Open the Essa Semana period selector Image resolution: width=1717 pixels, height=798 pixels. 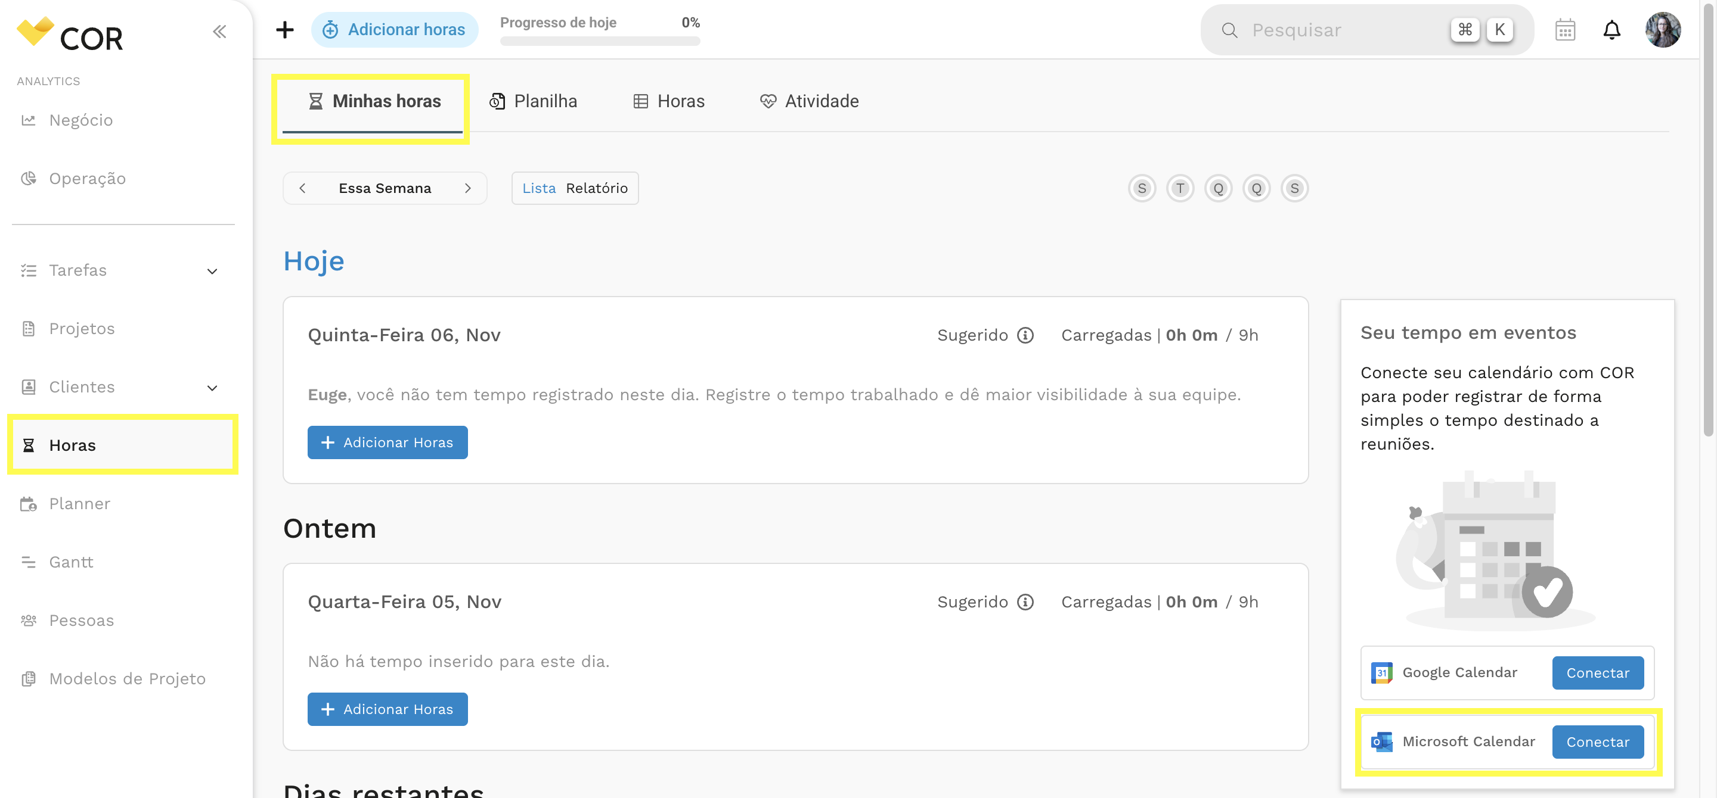(385, 188)
